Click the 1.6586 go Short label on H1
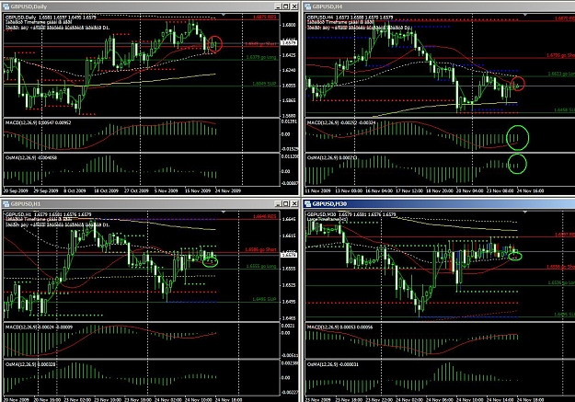The height and width of the screenshot is (402, 575). click(x=260, y=249)
